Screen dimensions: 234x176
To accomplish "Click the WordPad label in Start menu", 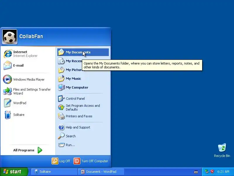I will pos(20,103).
